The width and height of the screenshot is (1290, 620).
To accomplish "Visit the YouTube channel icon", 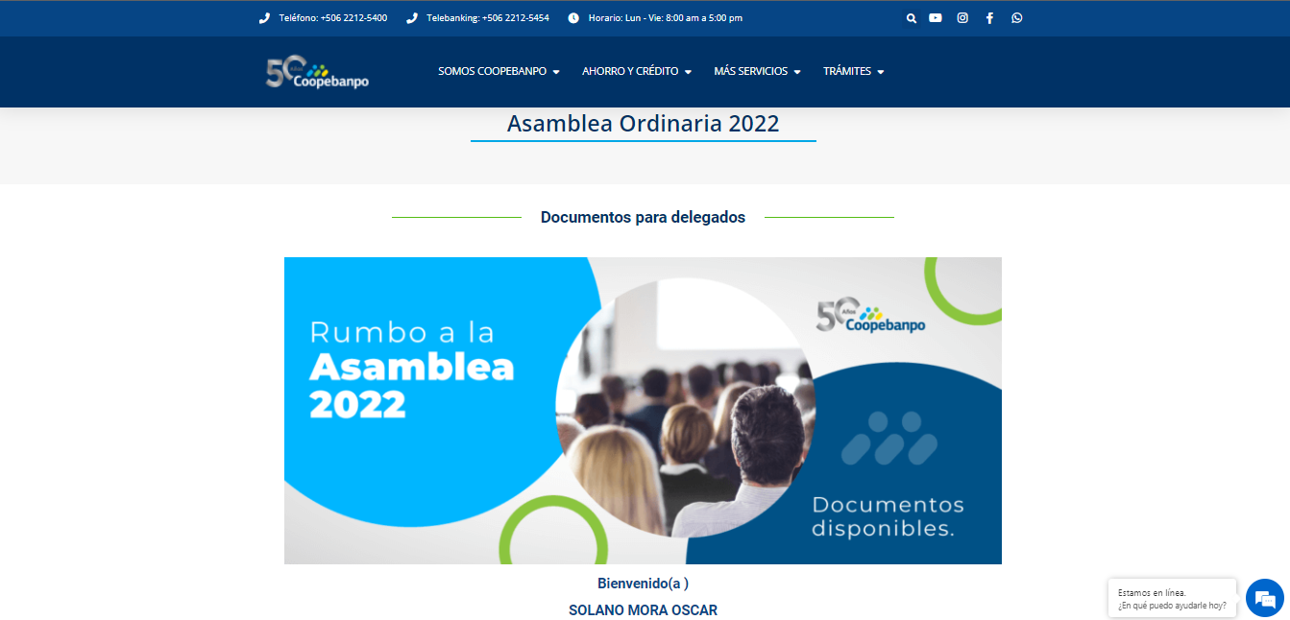I will 936,18.
